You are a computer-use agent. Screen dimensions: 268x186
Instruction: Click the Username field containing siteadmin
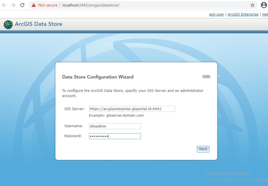tap(115, 126)
